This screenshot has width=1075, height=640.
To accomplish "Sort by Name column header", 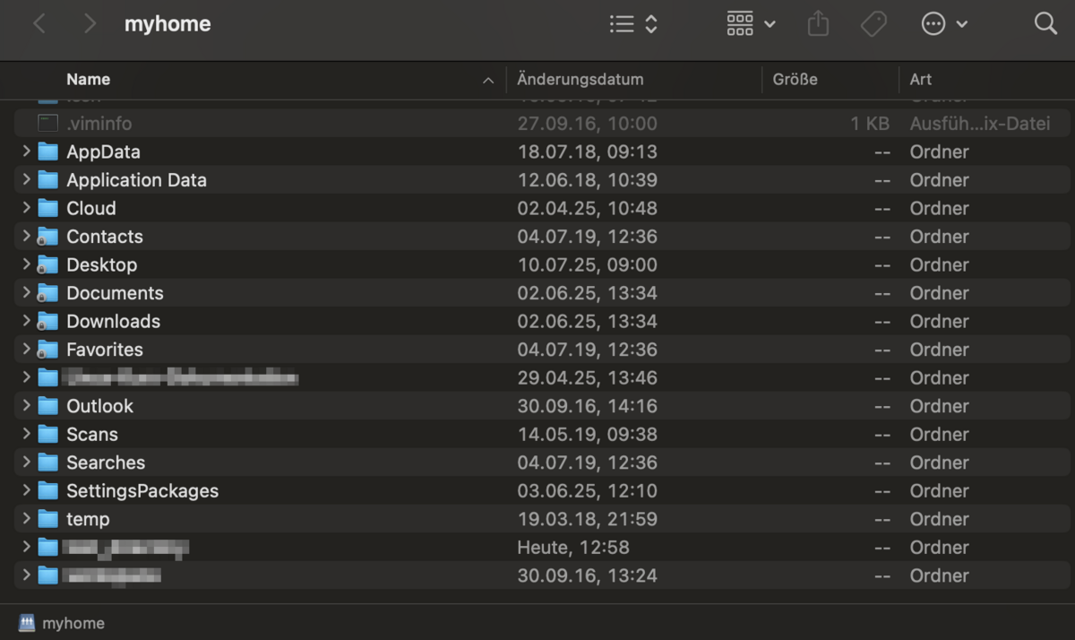I will pos(89,79).
